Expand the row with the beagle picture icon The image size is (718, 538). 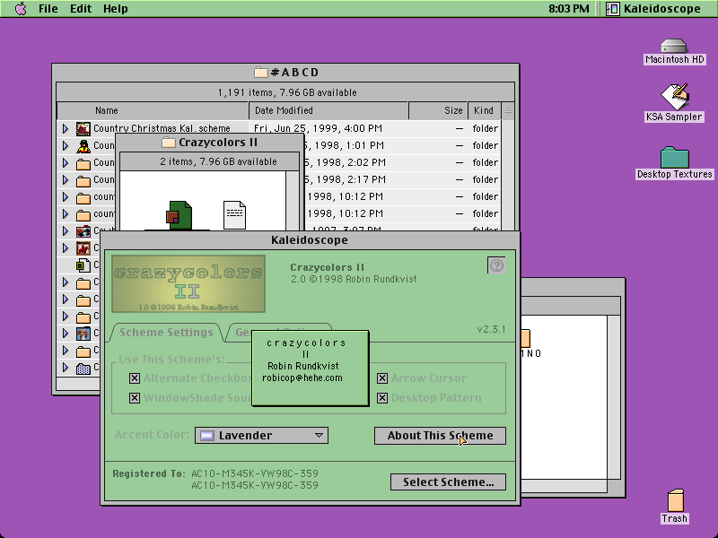[66, 333]
